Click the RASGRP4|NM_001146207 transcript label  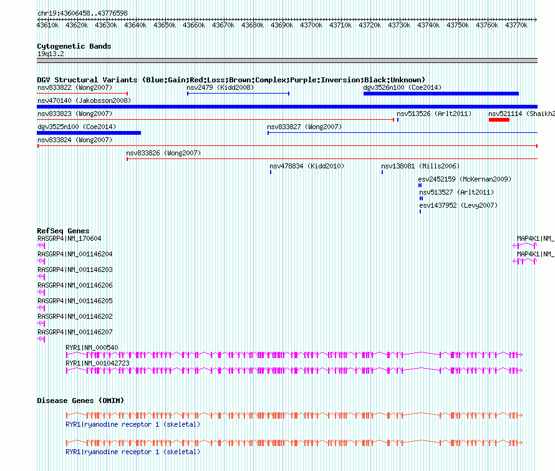75,332
